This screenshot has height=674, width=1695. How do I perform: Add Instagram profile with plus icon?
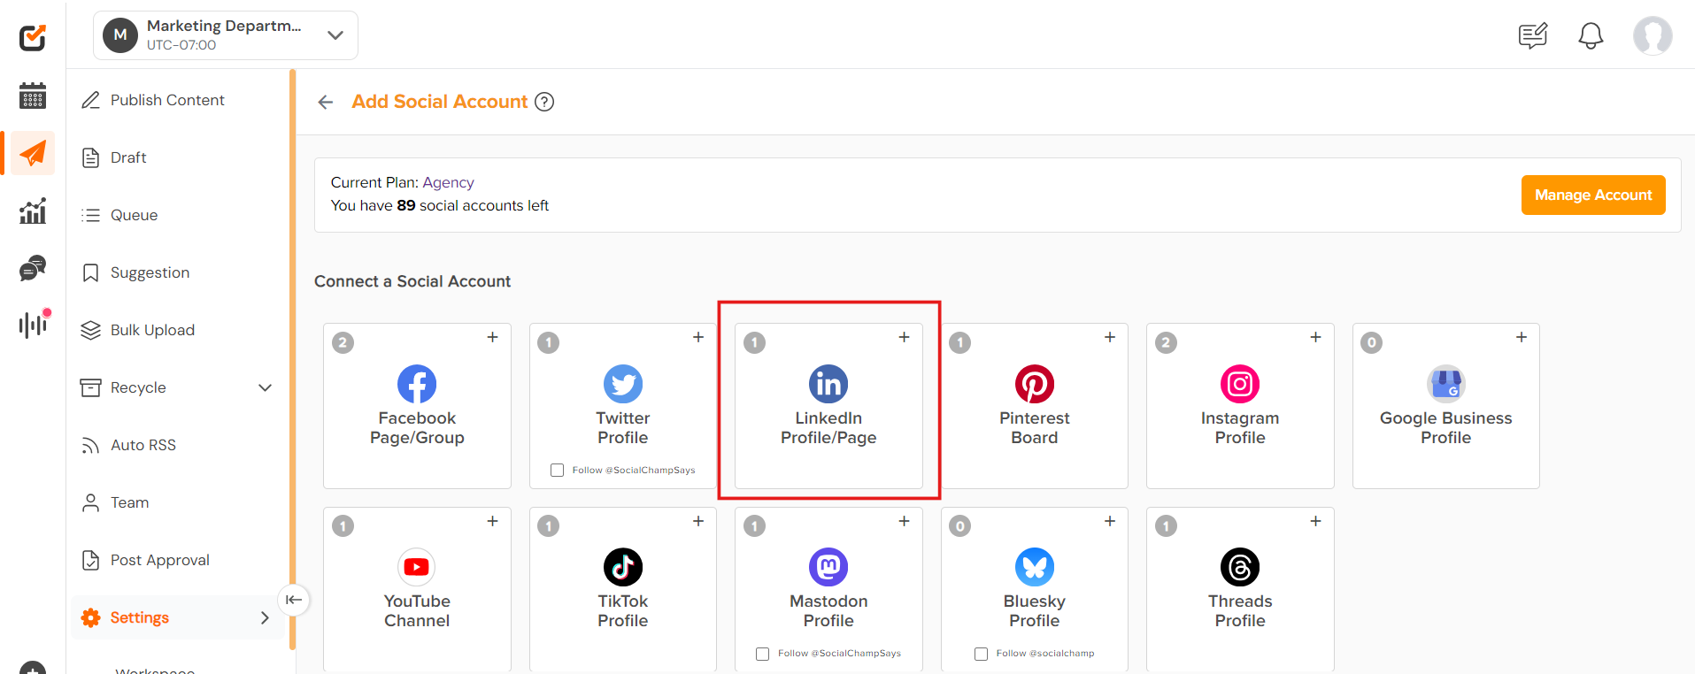click(x=1316, y=337)
